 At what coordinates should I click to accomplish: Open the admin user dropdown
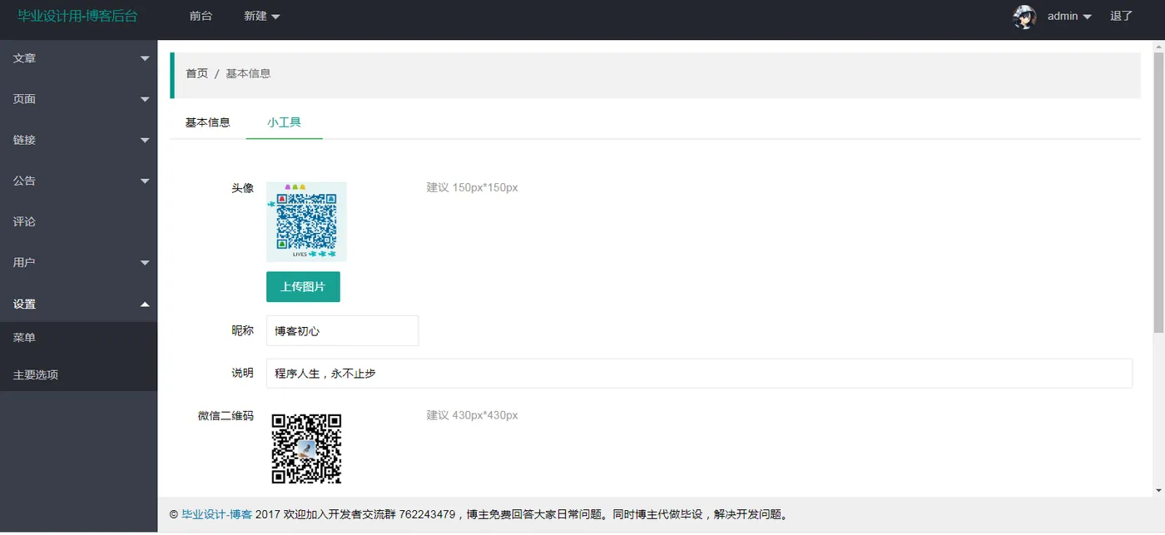click(1069, 16)
